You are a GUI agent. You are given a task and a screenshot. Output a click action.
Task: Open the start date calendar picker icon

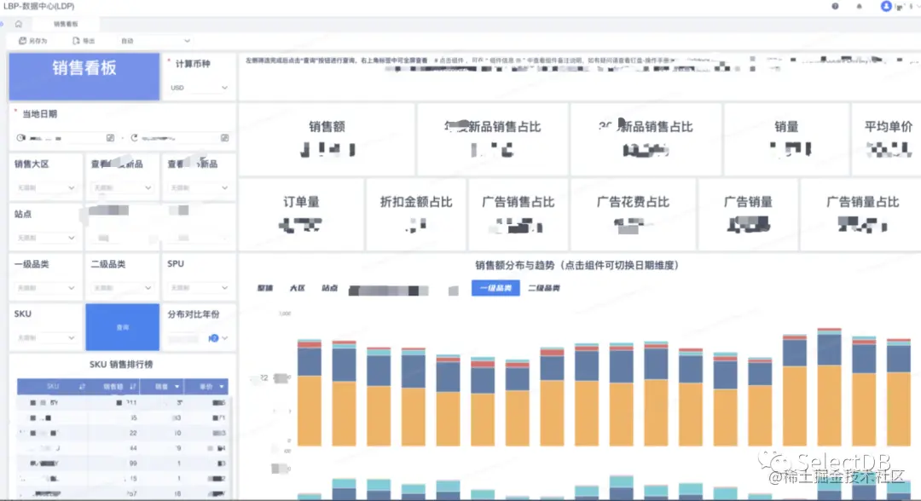(x=110, y=138)
